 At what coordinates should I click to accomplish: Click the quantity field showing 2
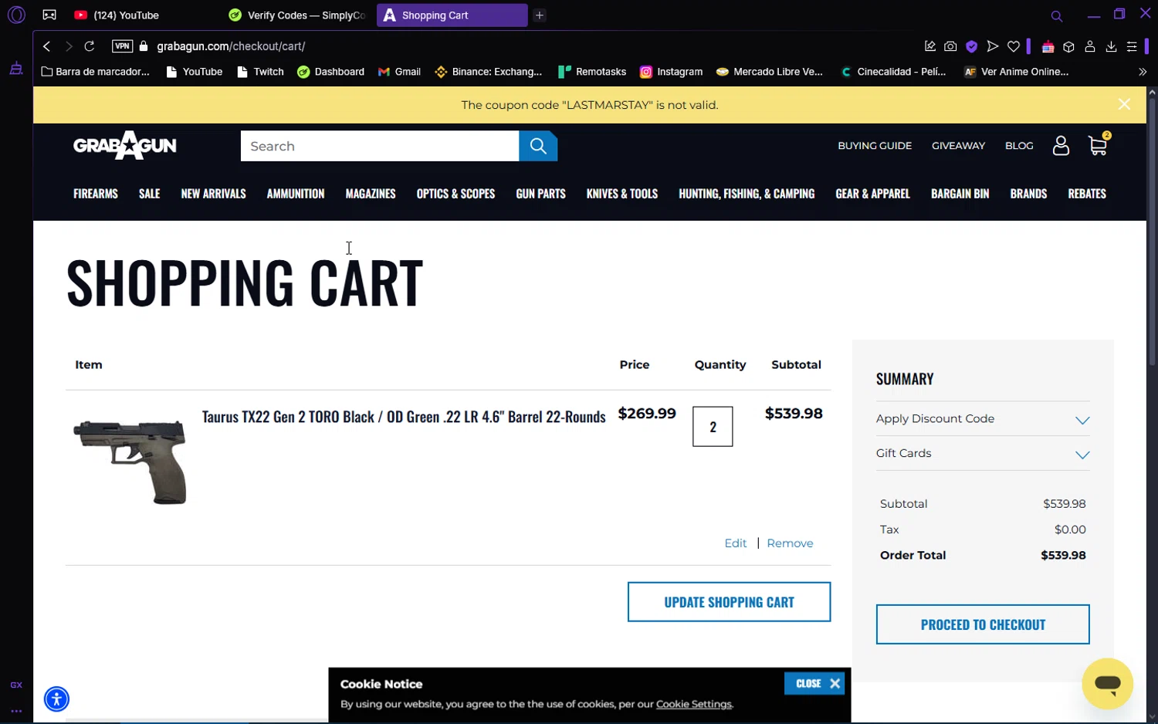pos(713,427)
